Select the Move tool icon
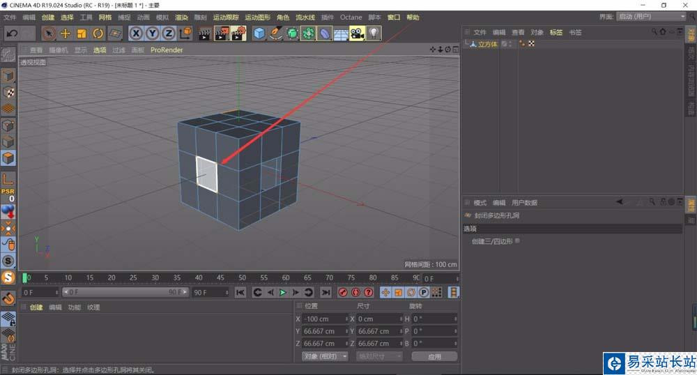Screen dimensions: 697x375 (66, 33)
